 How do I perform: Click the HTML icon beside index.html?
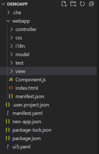click(11, 88)
